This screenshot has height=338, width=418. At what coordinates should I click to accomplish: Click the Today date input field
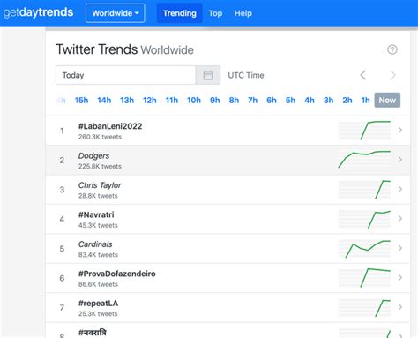[125, 75]
